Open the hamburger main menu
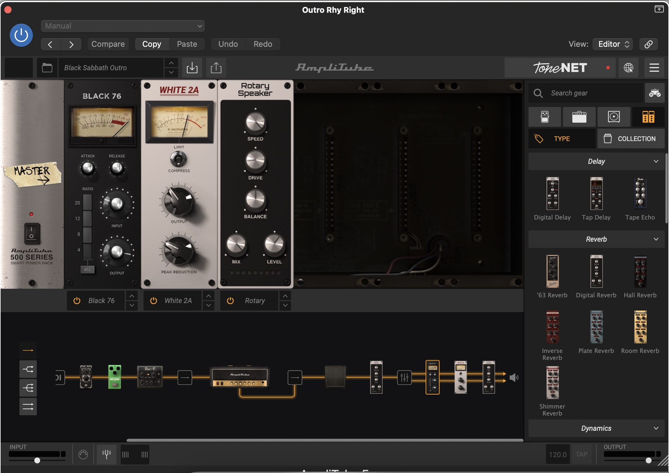 pyautogui.click(x=654, y=67)
